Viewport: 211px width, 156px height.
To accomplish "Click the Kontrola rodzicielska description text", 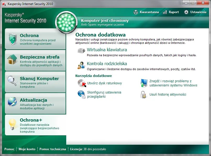I will click(x=141, y=69).
